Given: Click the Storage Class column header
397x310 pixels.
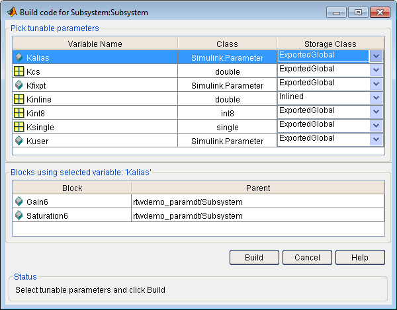Looking at the screenshot, I should point(330,44).
